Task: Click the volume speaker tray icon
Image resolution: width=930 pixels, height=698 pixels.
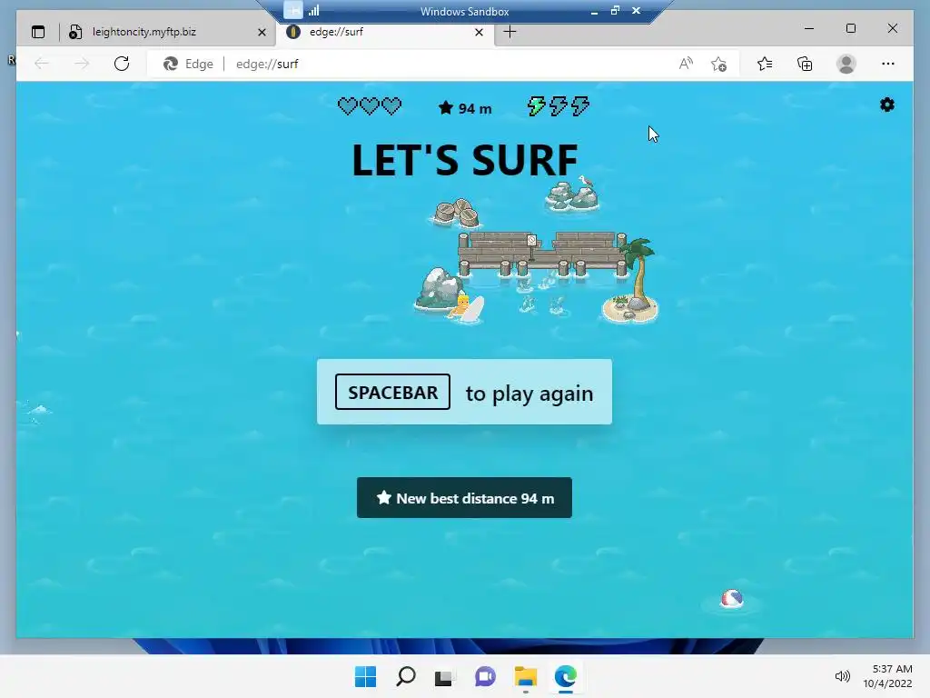Action: [842, 676]
